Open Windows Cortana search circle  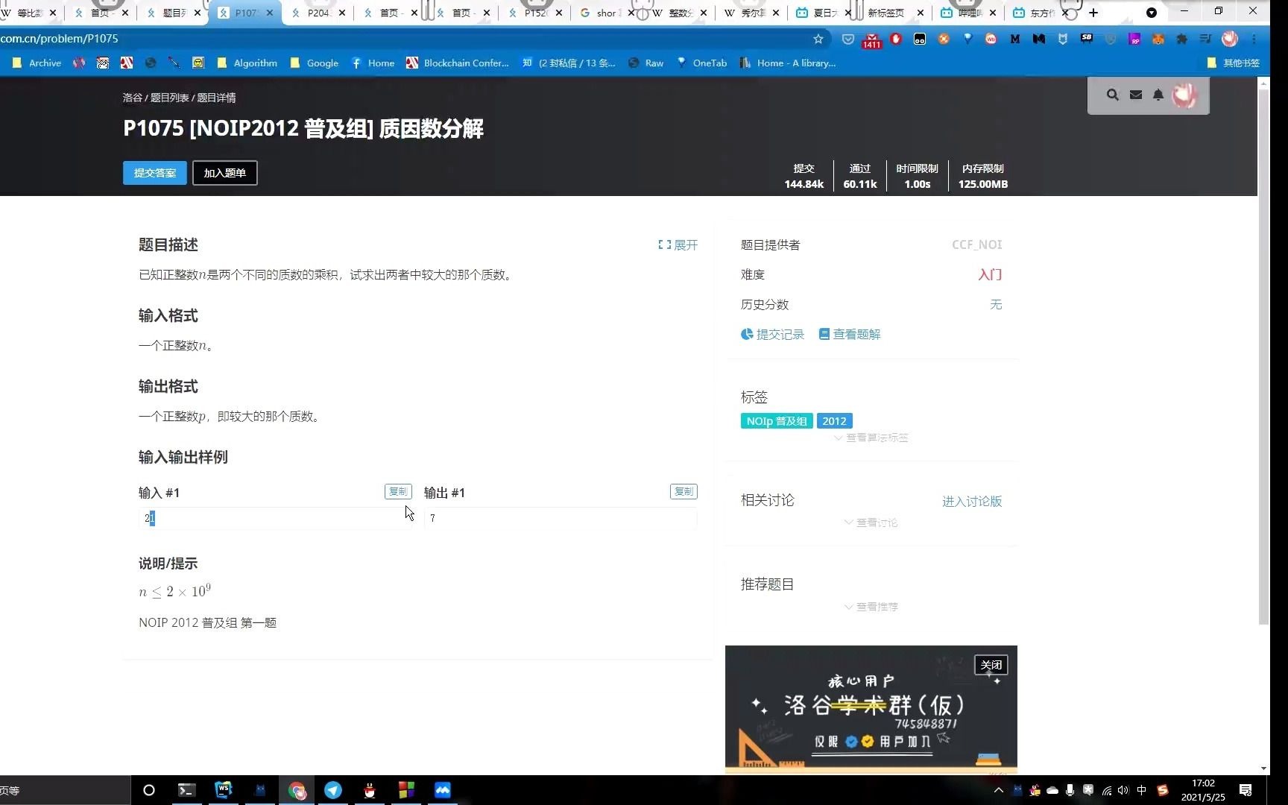(x=148, y=790)
